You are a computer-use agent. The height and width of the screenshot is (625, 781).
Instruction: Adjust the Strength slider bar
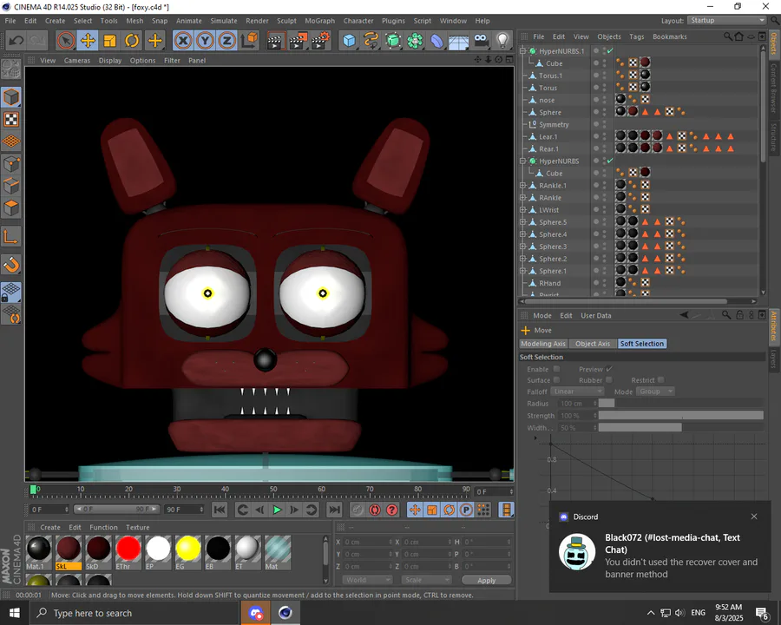coord(680,415)
